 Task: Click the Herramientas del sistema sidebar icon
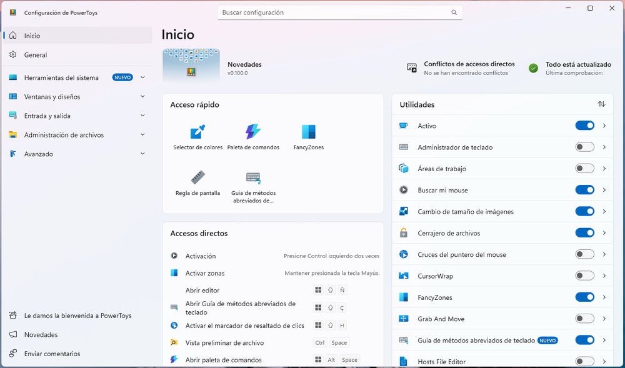pos(12,77)
